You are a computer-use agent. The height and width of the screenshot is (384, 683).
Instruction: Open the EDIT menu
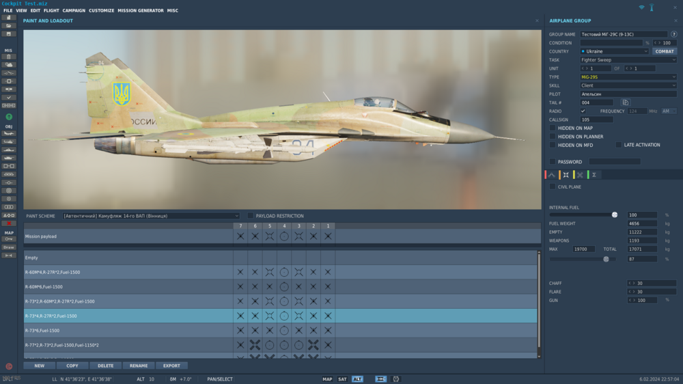click(36, 10)
